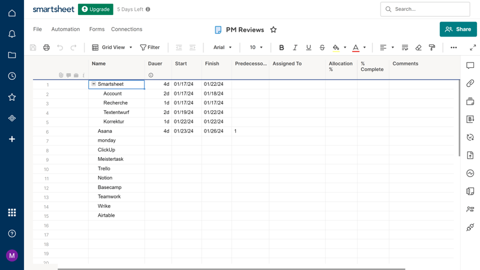Viewport: 480px width, 270px height.
Task: Collapse the toolbar with arrows icon
Action: (473, 47)
